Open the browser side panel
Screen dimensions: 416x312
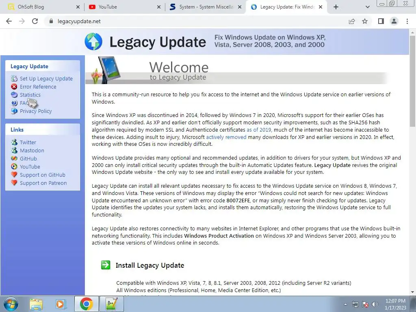coord(381,21)
